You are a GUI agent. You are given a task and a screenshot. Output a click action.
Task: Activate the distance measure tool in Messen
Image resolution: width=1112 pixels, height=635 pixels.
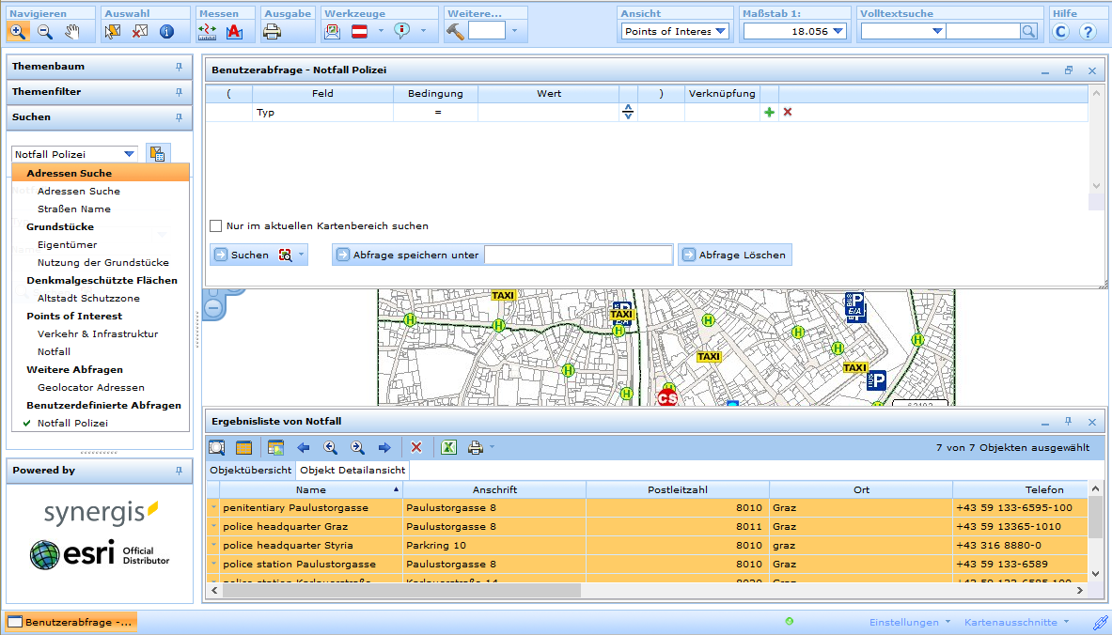pyautogui.click(x=208, y=31)
